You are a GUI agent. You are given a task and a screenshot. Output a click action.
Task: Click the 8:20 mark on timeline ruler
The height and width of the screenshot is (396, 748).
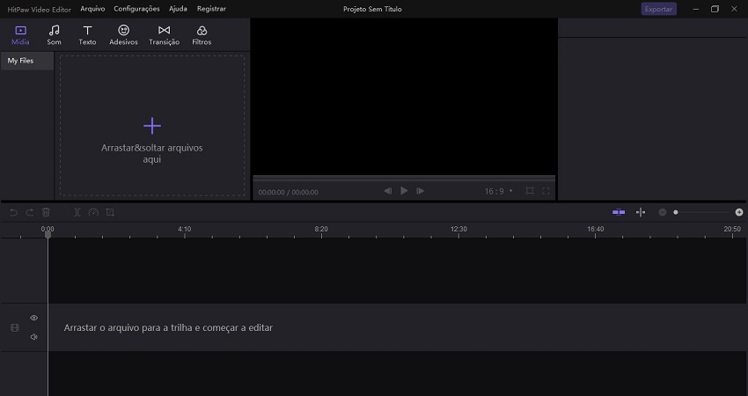[x=321, y=229]
